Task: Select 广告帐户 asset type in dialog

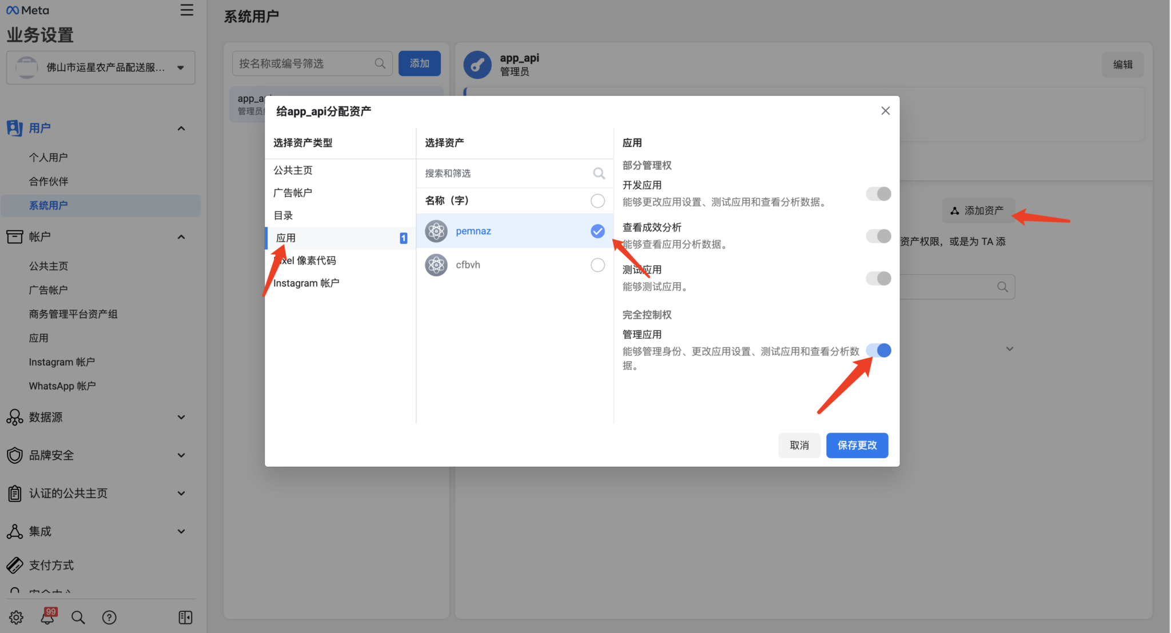Action: 293,193
